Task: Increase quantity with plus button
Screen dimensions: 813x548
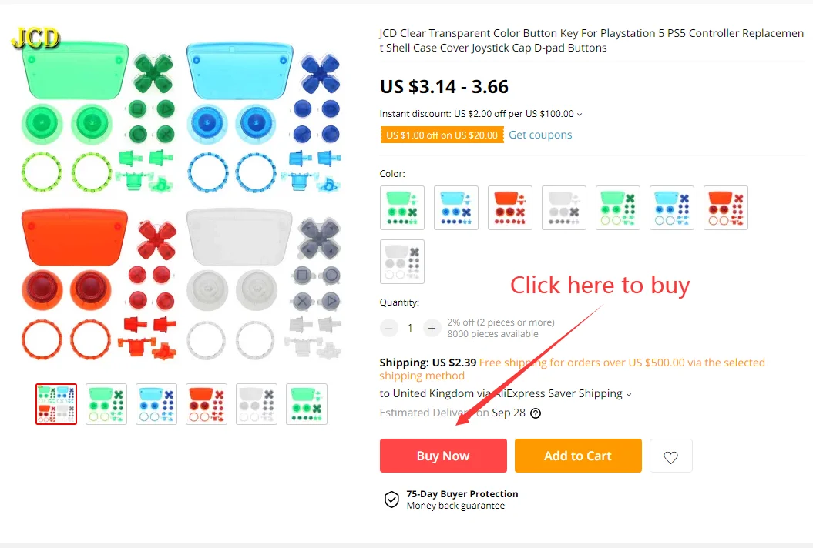Action: (x=432, y=328)
